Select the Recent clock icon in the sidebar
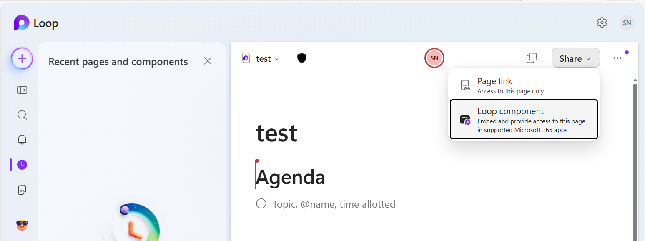Screen dimensions: 645x241 [22, 165]
